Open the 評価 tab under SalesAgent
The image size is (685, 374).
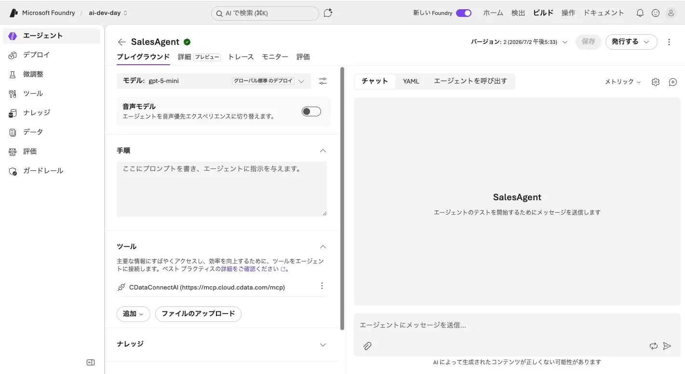coord(303,57)
